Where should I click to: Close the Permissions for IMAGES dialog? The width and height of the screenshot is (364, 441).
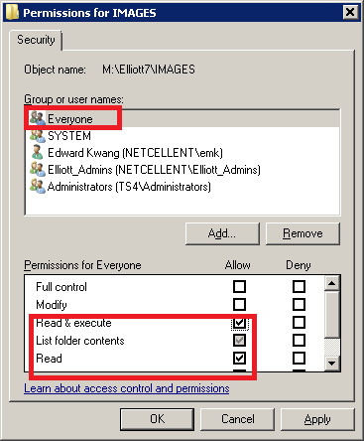(350, 12)
